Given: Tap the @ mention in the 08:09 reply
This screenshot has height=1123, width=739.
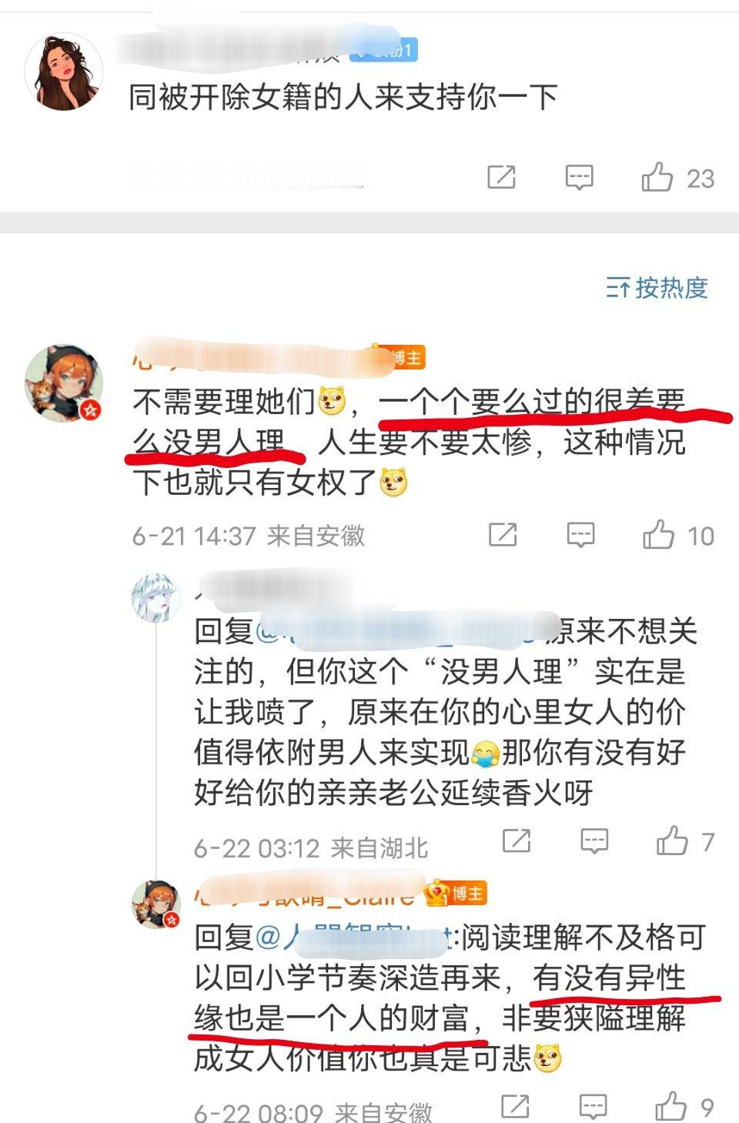Looking at the screenshot, I should (x=353, y=938).
